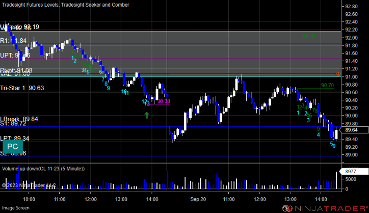Viewport: 369px width, 213px height.
Task: Select the S1: 89.72 level label
Action: pyautogui.click(x=13, y=123)
